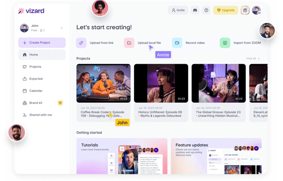The height and width of the screenshot is (181, 283).
Task: Click the green Import from ZOOM icon
Action: 225,43
